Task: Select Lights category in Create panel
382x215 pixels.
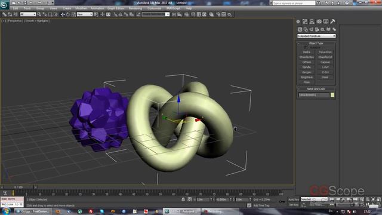Action: 312,29
